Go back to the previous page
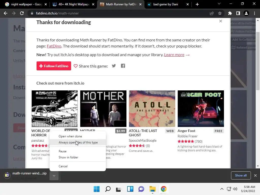260x195 pixels. tap(6, 13)
